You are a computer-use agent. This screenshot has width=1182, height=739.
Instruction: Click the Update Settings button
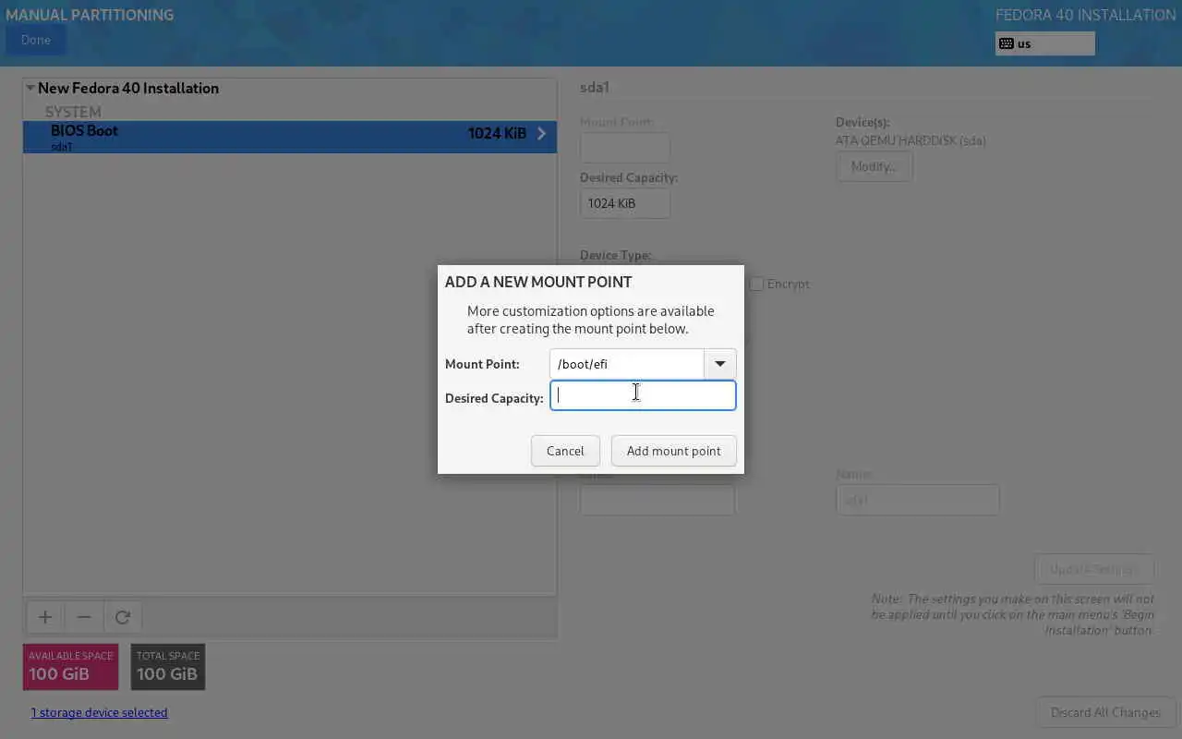[x=1094, y=569]
